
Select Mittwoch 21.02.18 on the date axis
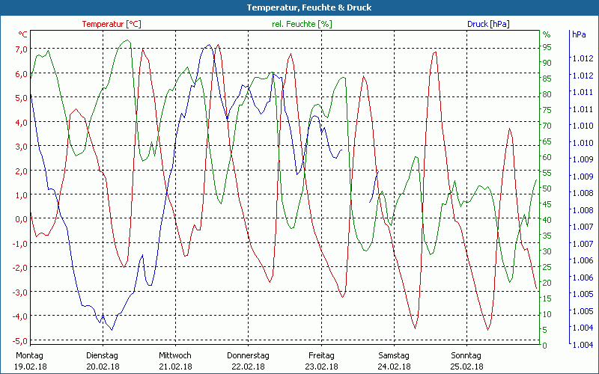click(x=175, y=361)
